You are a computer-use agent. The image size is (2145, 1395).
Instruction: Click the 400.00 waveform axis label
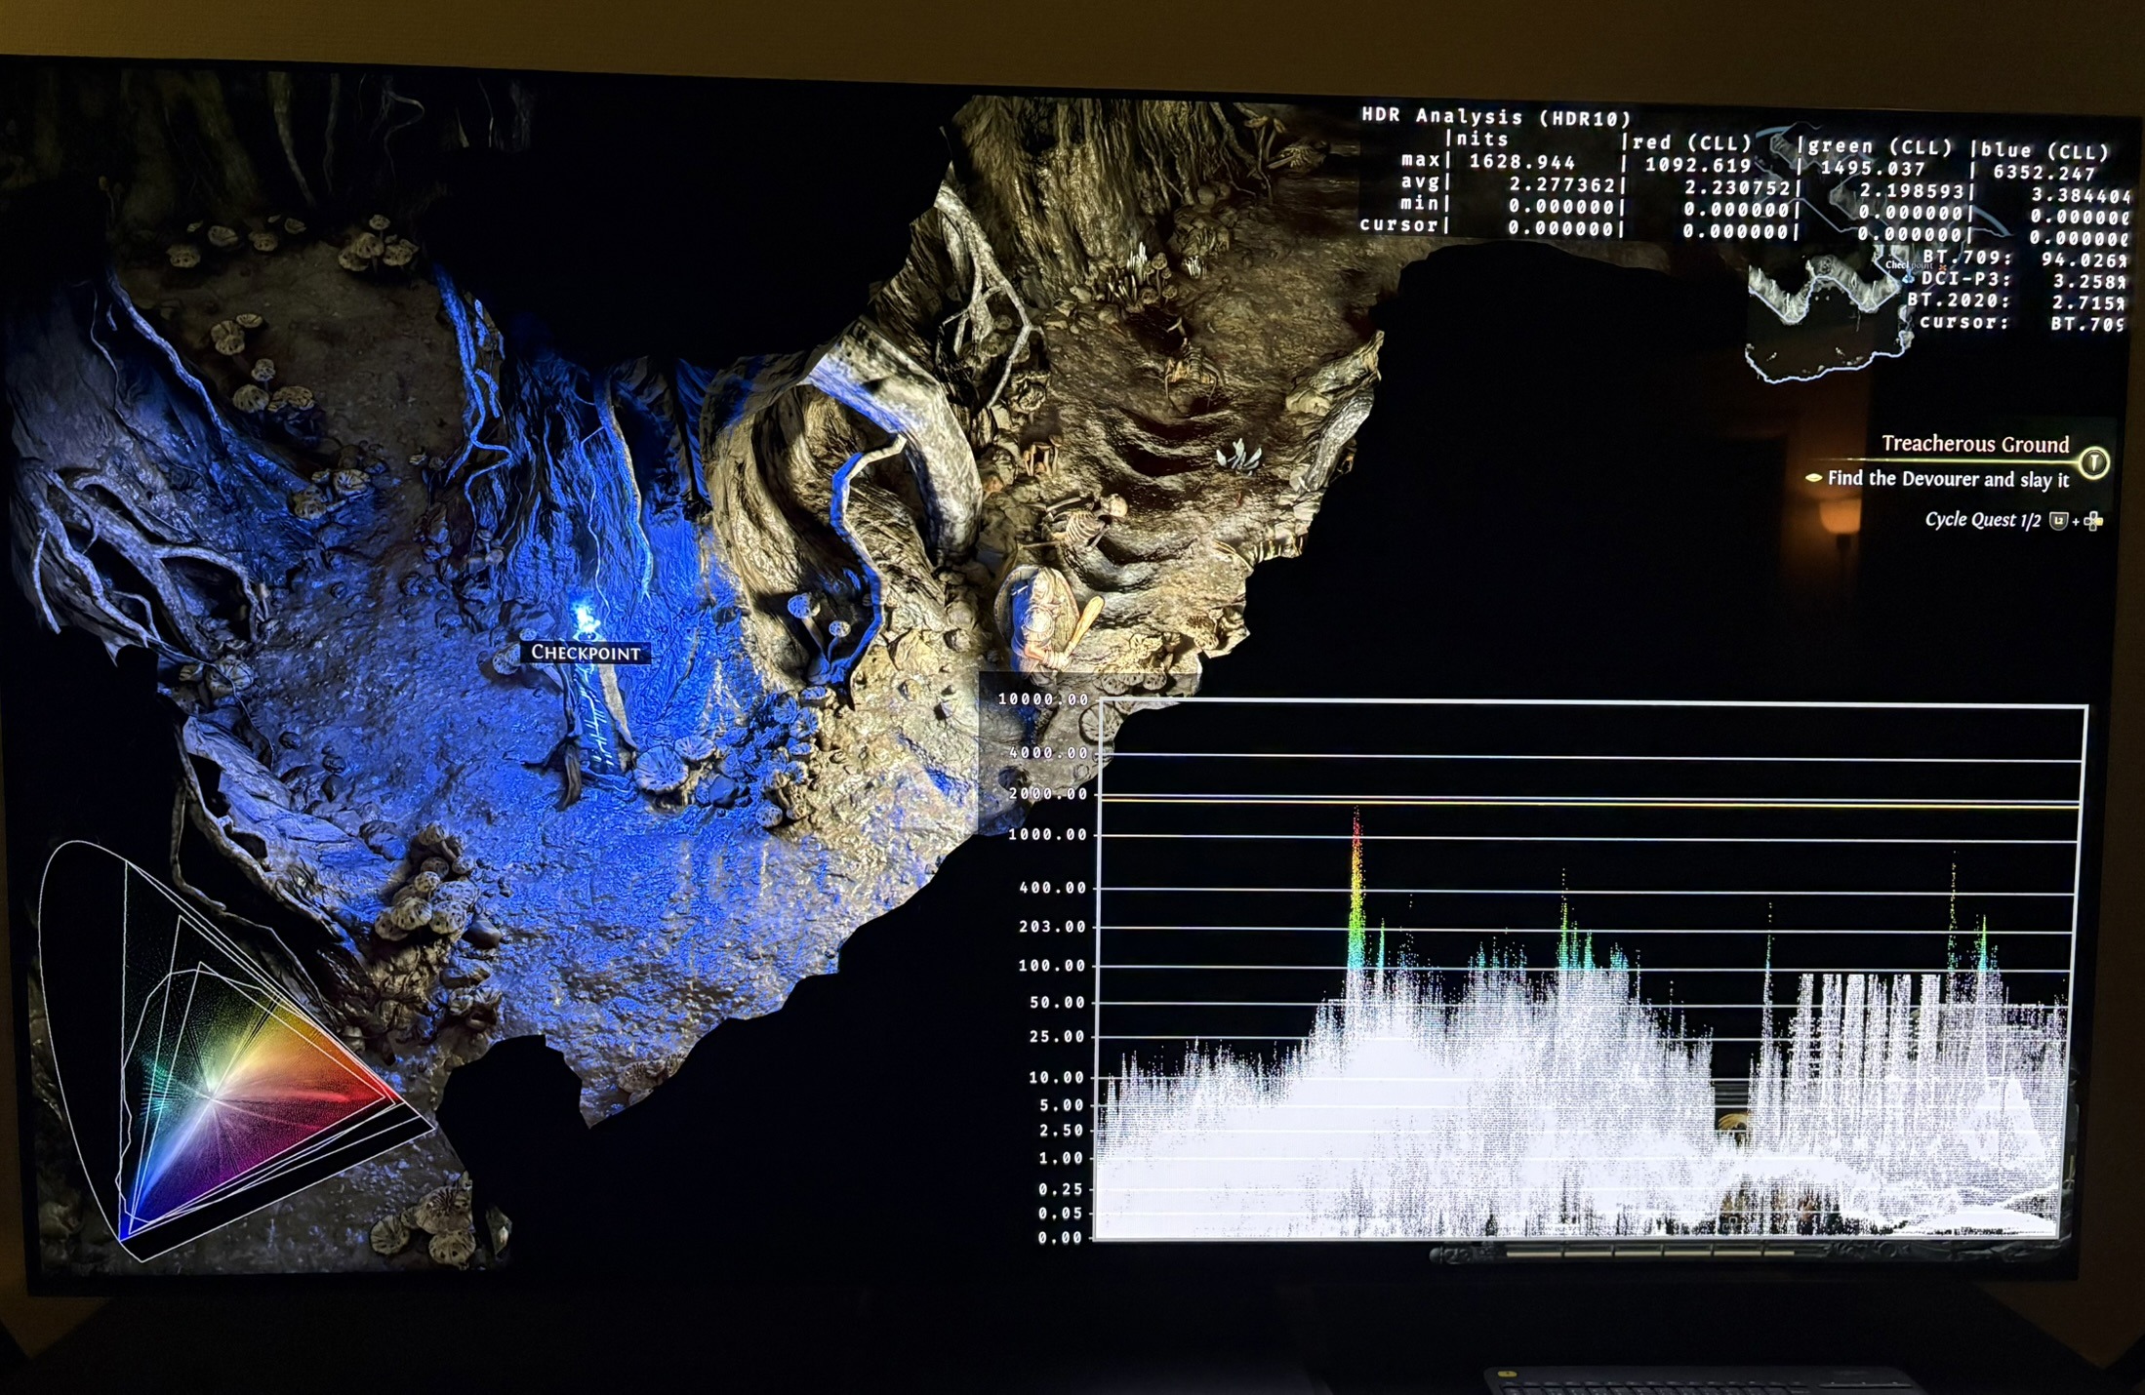(1052, 888)
